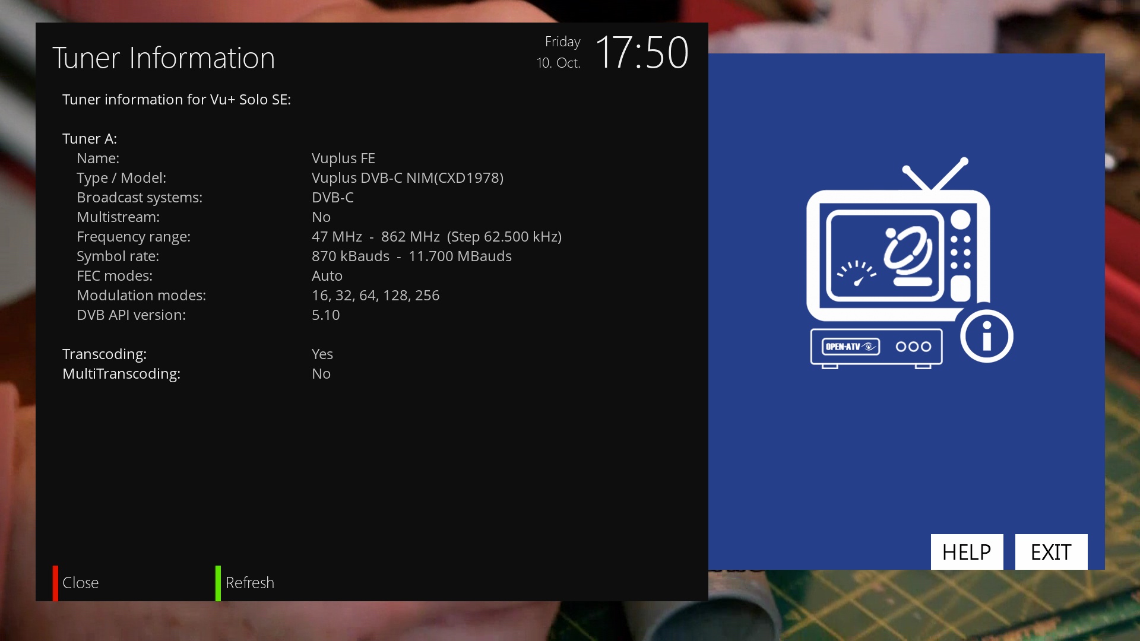Click the 'Auto' FEC value
Viewport: 1140px width, 641px height.
tap(327, 276)
